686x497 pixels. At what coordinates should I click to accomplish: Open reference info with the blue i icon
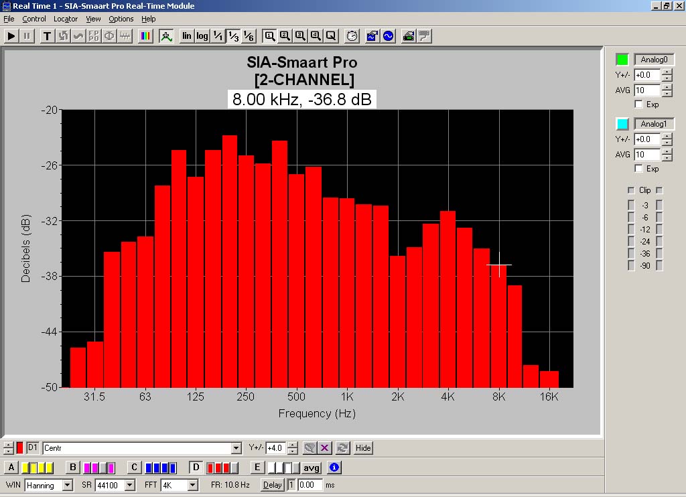[x=334, y=468]
